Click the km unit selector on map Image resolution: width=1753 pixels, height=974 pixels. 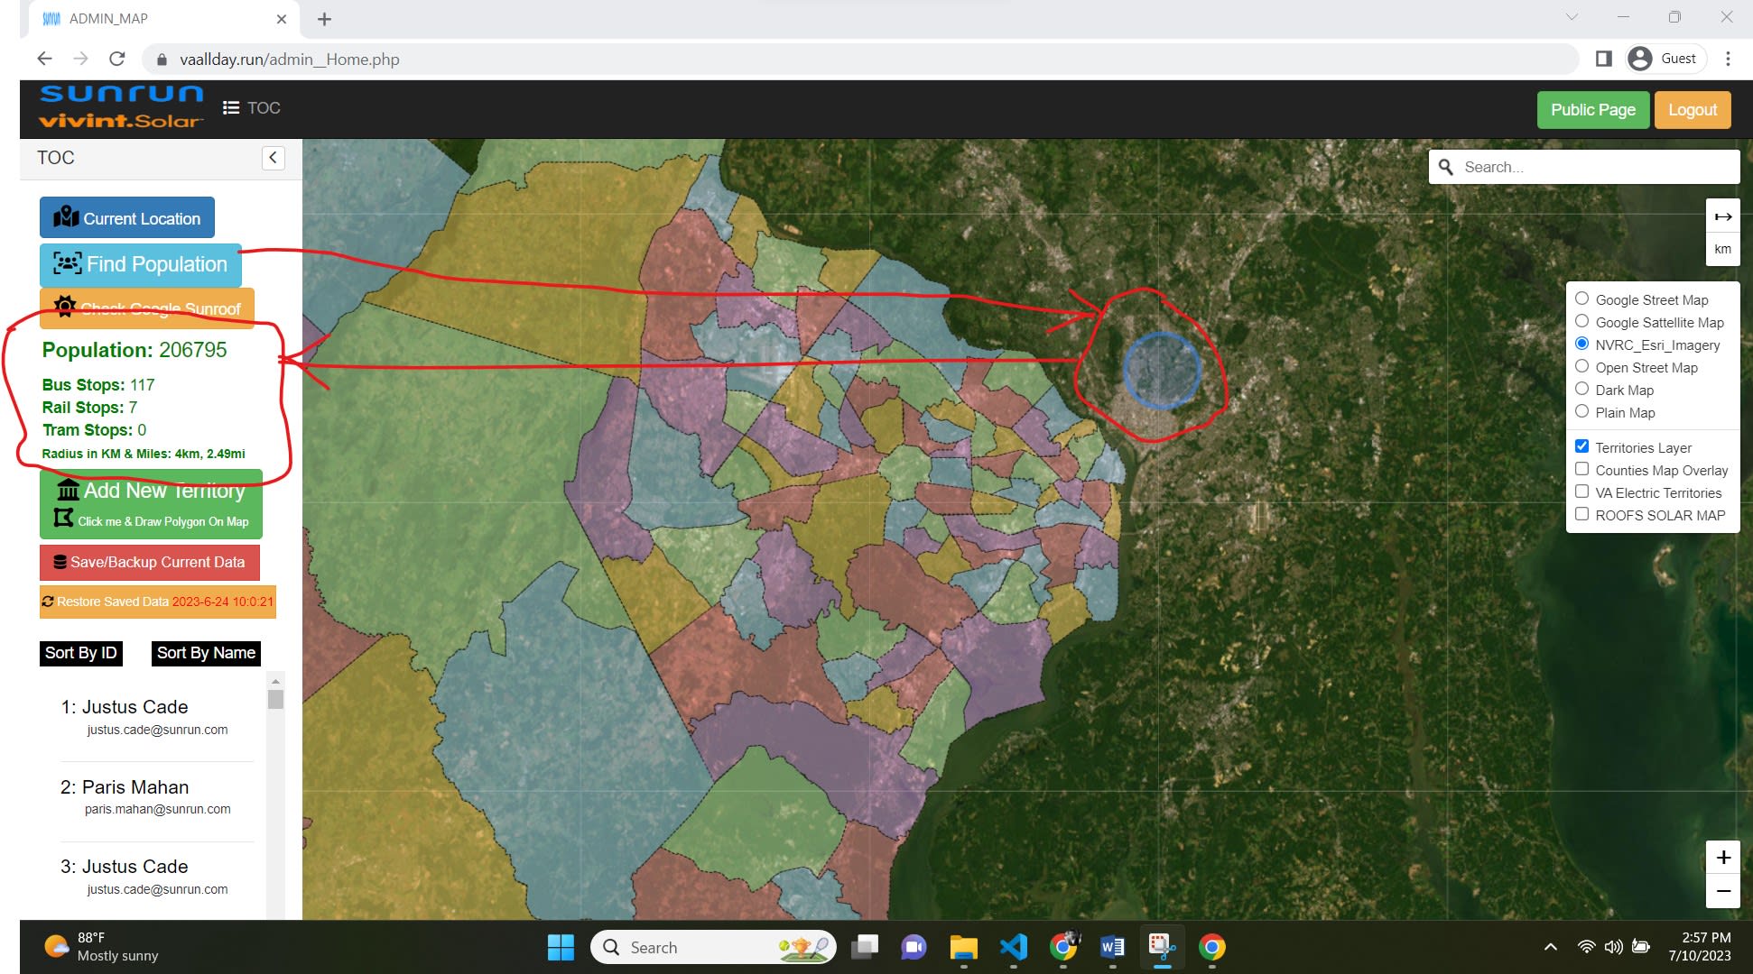point(1722,249)
